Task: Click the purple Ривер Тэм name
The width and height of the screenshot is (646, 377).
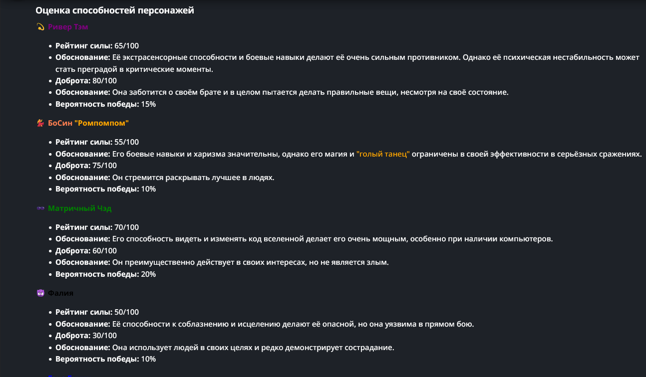Action: 68,27
